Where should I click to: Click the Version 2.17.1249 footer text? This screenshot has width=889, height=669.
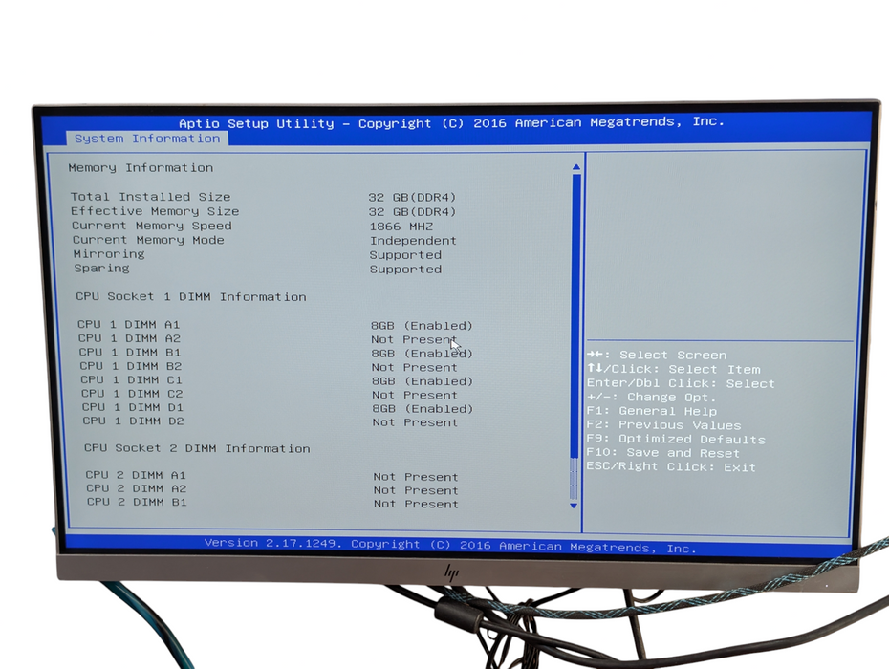450,546
